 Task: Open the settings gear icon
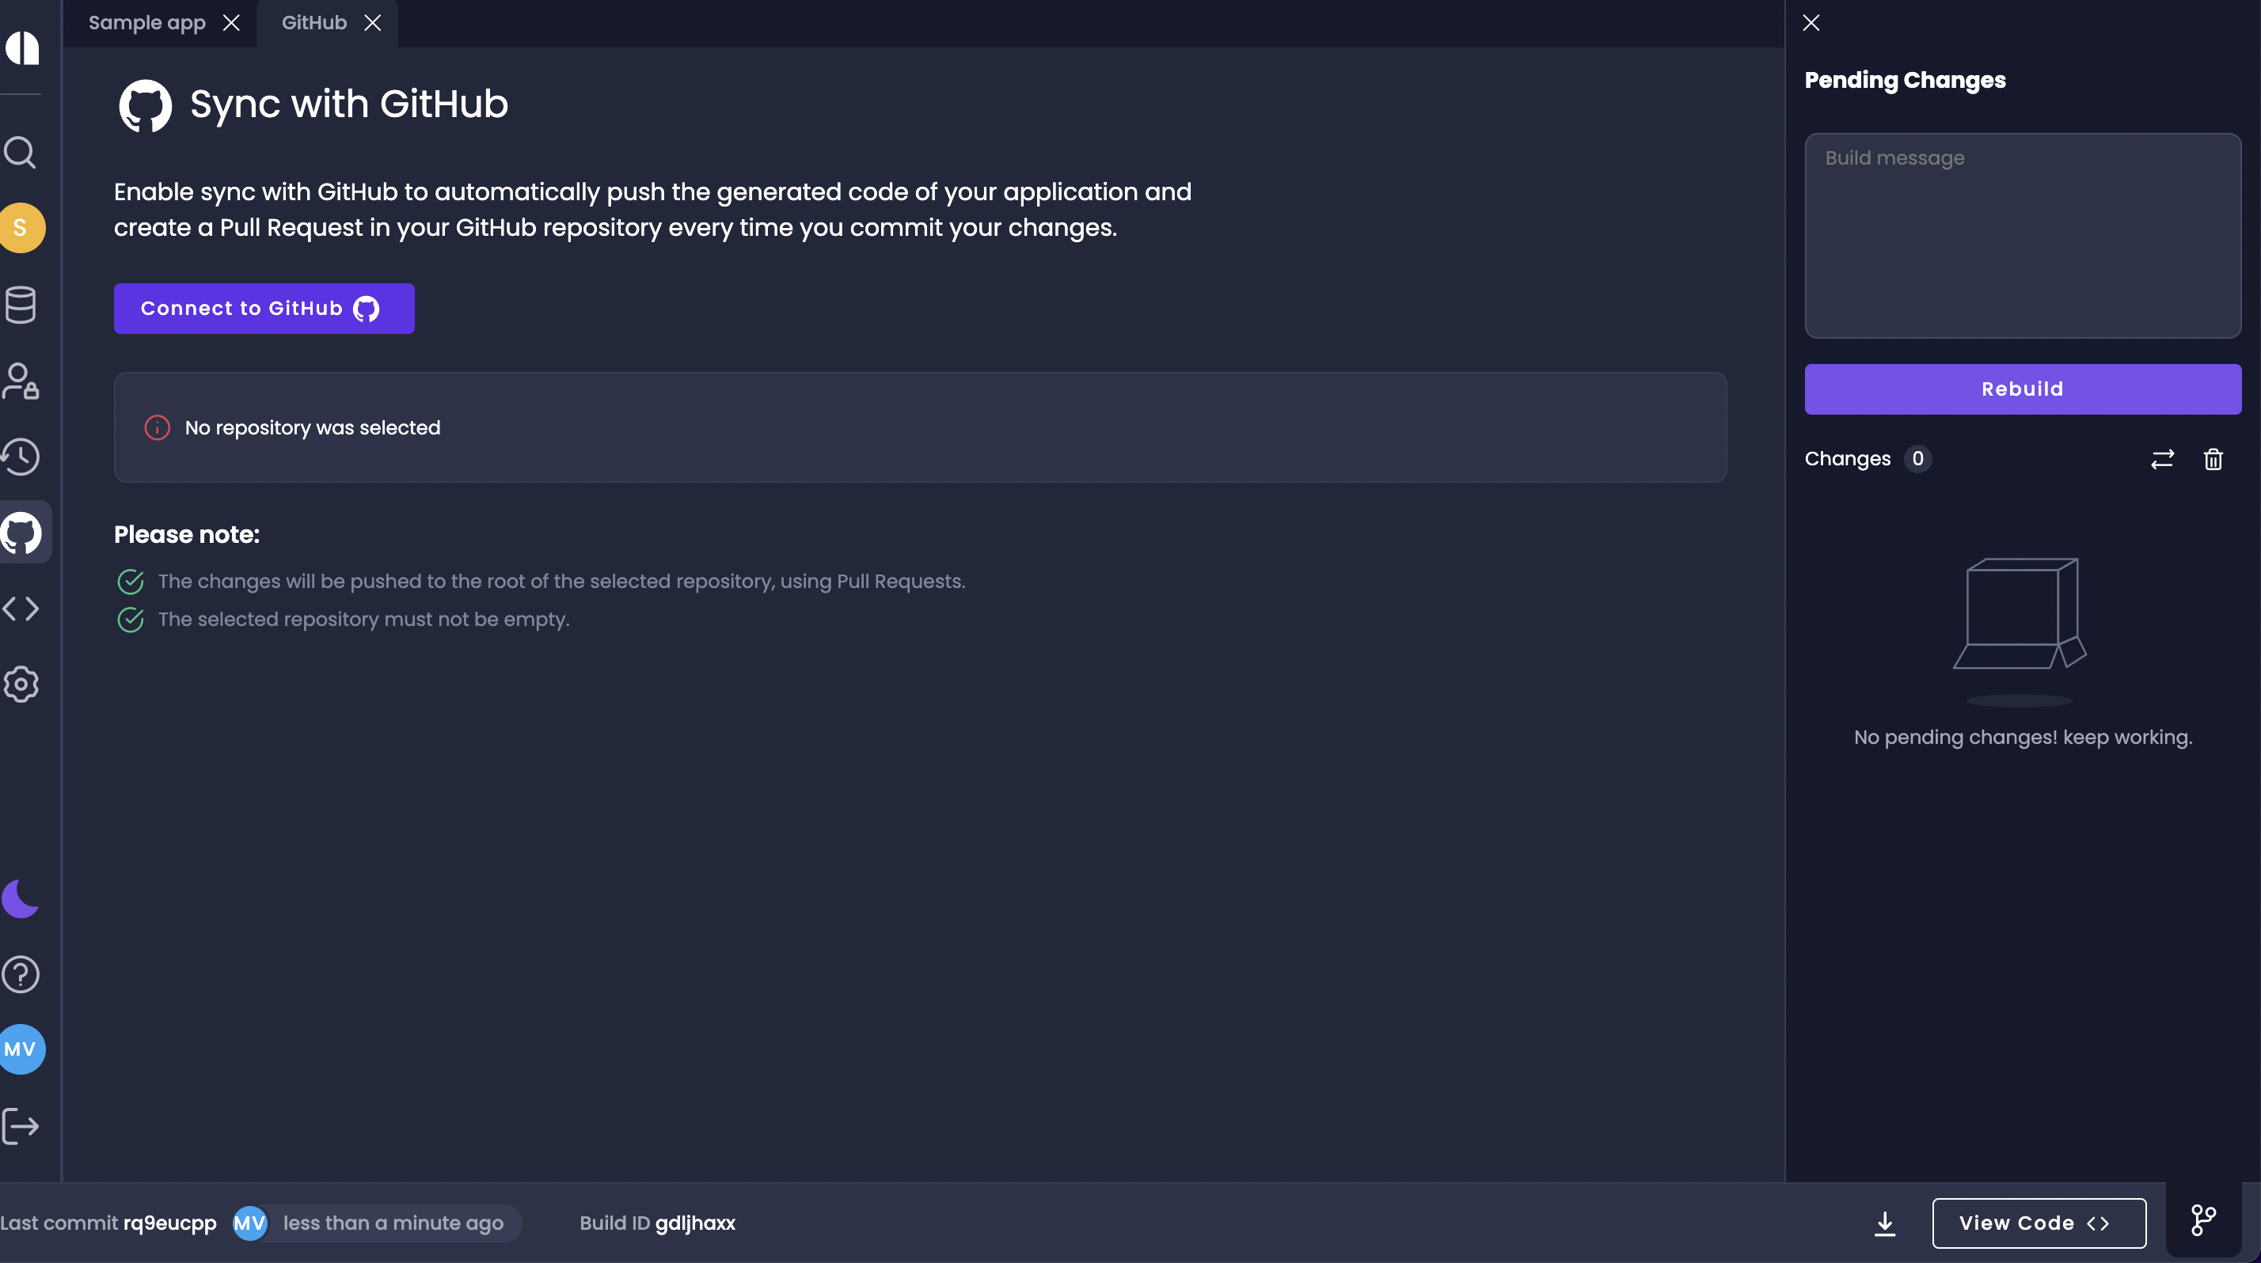21,685
